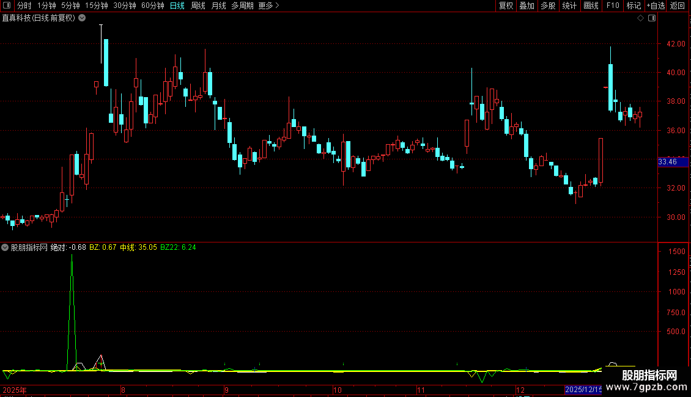
Task: Click the 30.00 price axis label
Action: [676, 217]
